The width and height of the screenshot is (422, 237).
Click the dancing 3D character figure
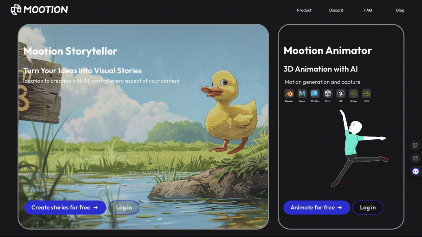(359, 148)
